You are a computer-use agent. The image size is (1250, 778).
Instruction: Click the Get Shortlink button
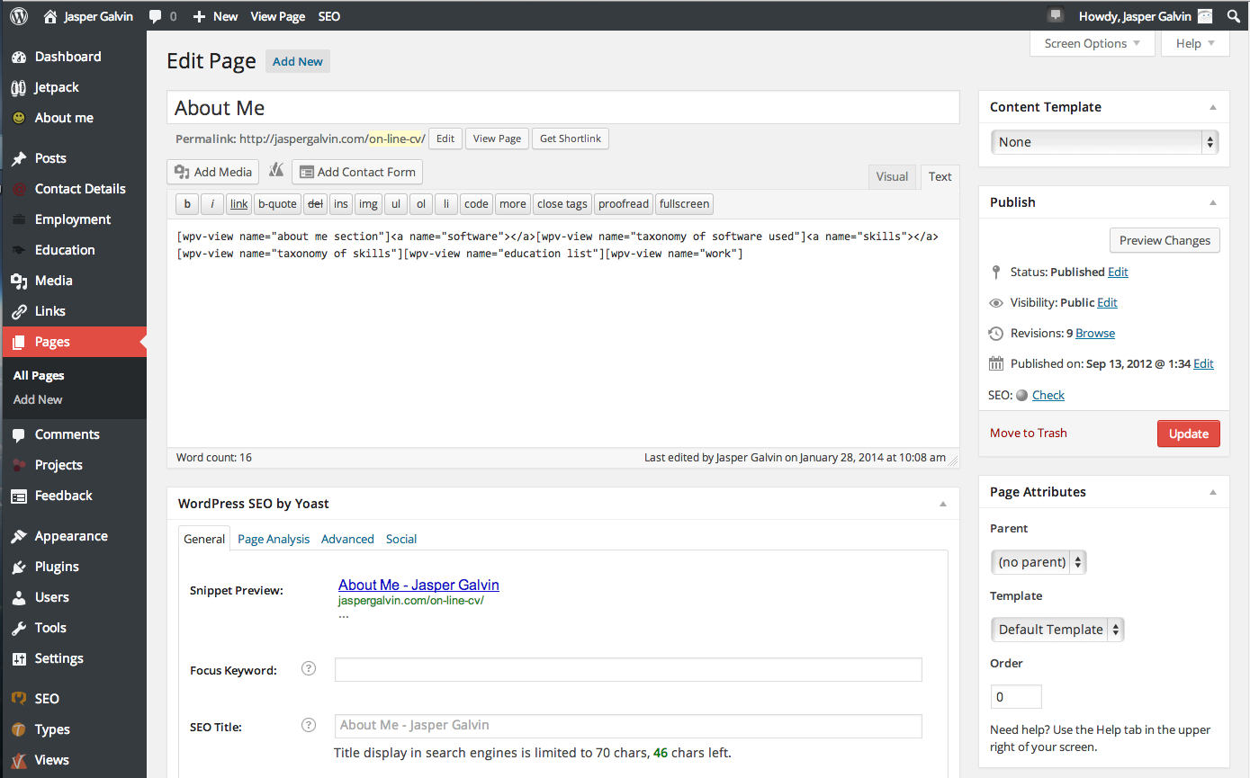click(571, 139)
